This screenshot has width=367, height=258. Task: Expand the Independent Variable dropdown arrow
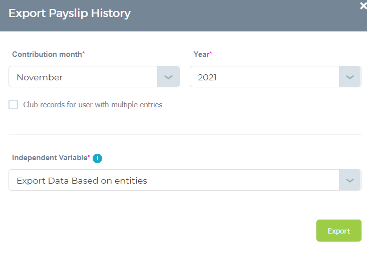[x=349, y=180]
